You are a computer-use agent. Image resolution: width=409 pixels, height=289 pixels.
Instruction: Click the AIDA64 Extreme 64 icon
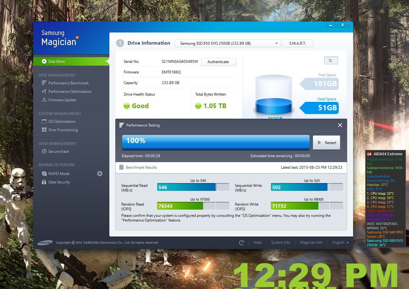coord(369,154)
